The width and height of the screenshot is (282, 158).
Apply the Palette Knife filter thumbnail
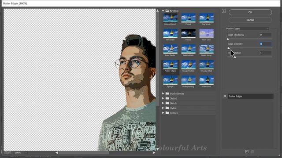[188, 49]
